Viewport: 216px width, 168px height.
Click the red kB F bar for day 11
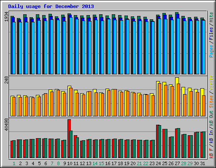[x=75, y=147]
